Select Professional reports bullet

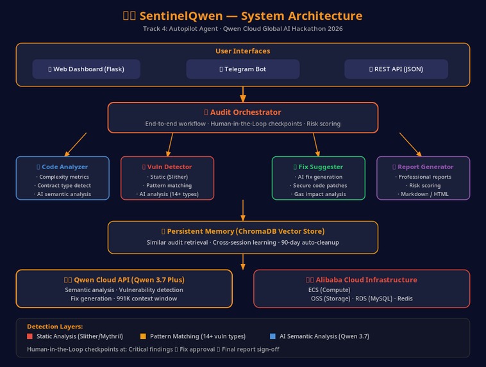[x=423, y=177]
